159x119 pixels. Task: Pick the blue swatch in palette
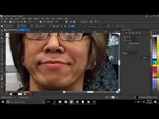coord(154,59)
